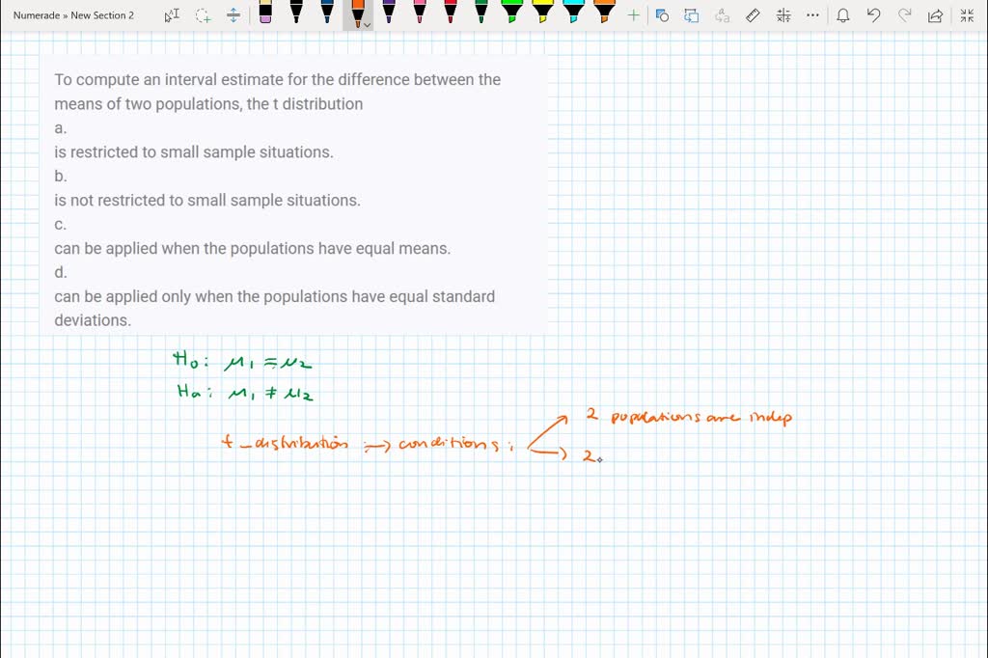Click the question text 'To compute an interval estimate'

(x=169, y=80)
